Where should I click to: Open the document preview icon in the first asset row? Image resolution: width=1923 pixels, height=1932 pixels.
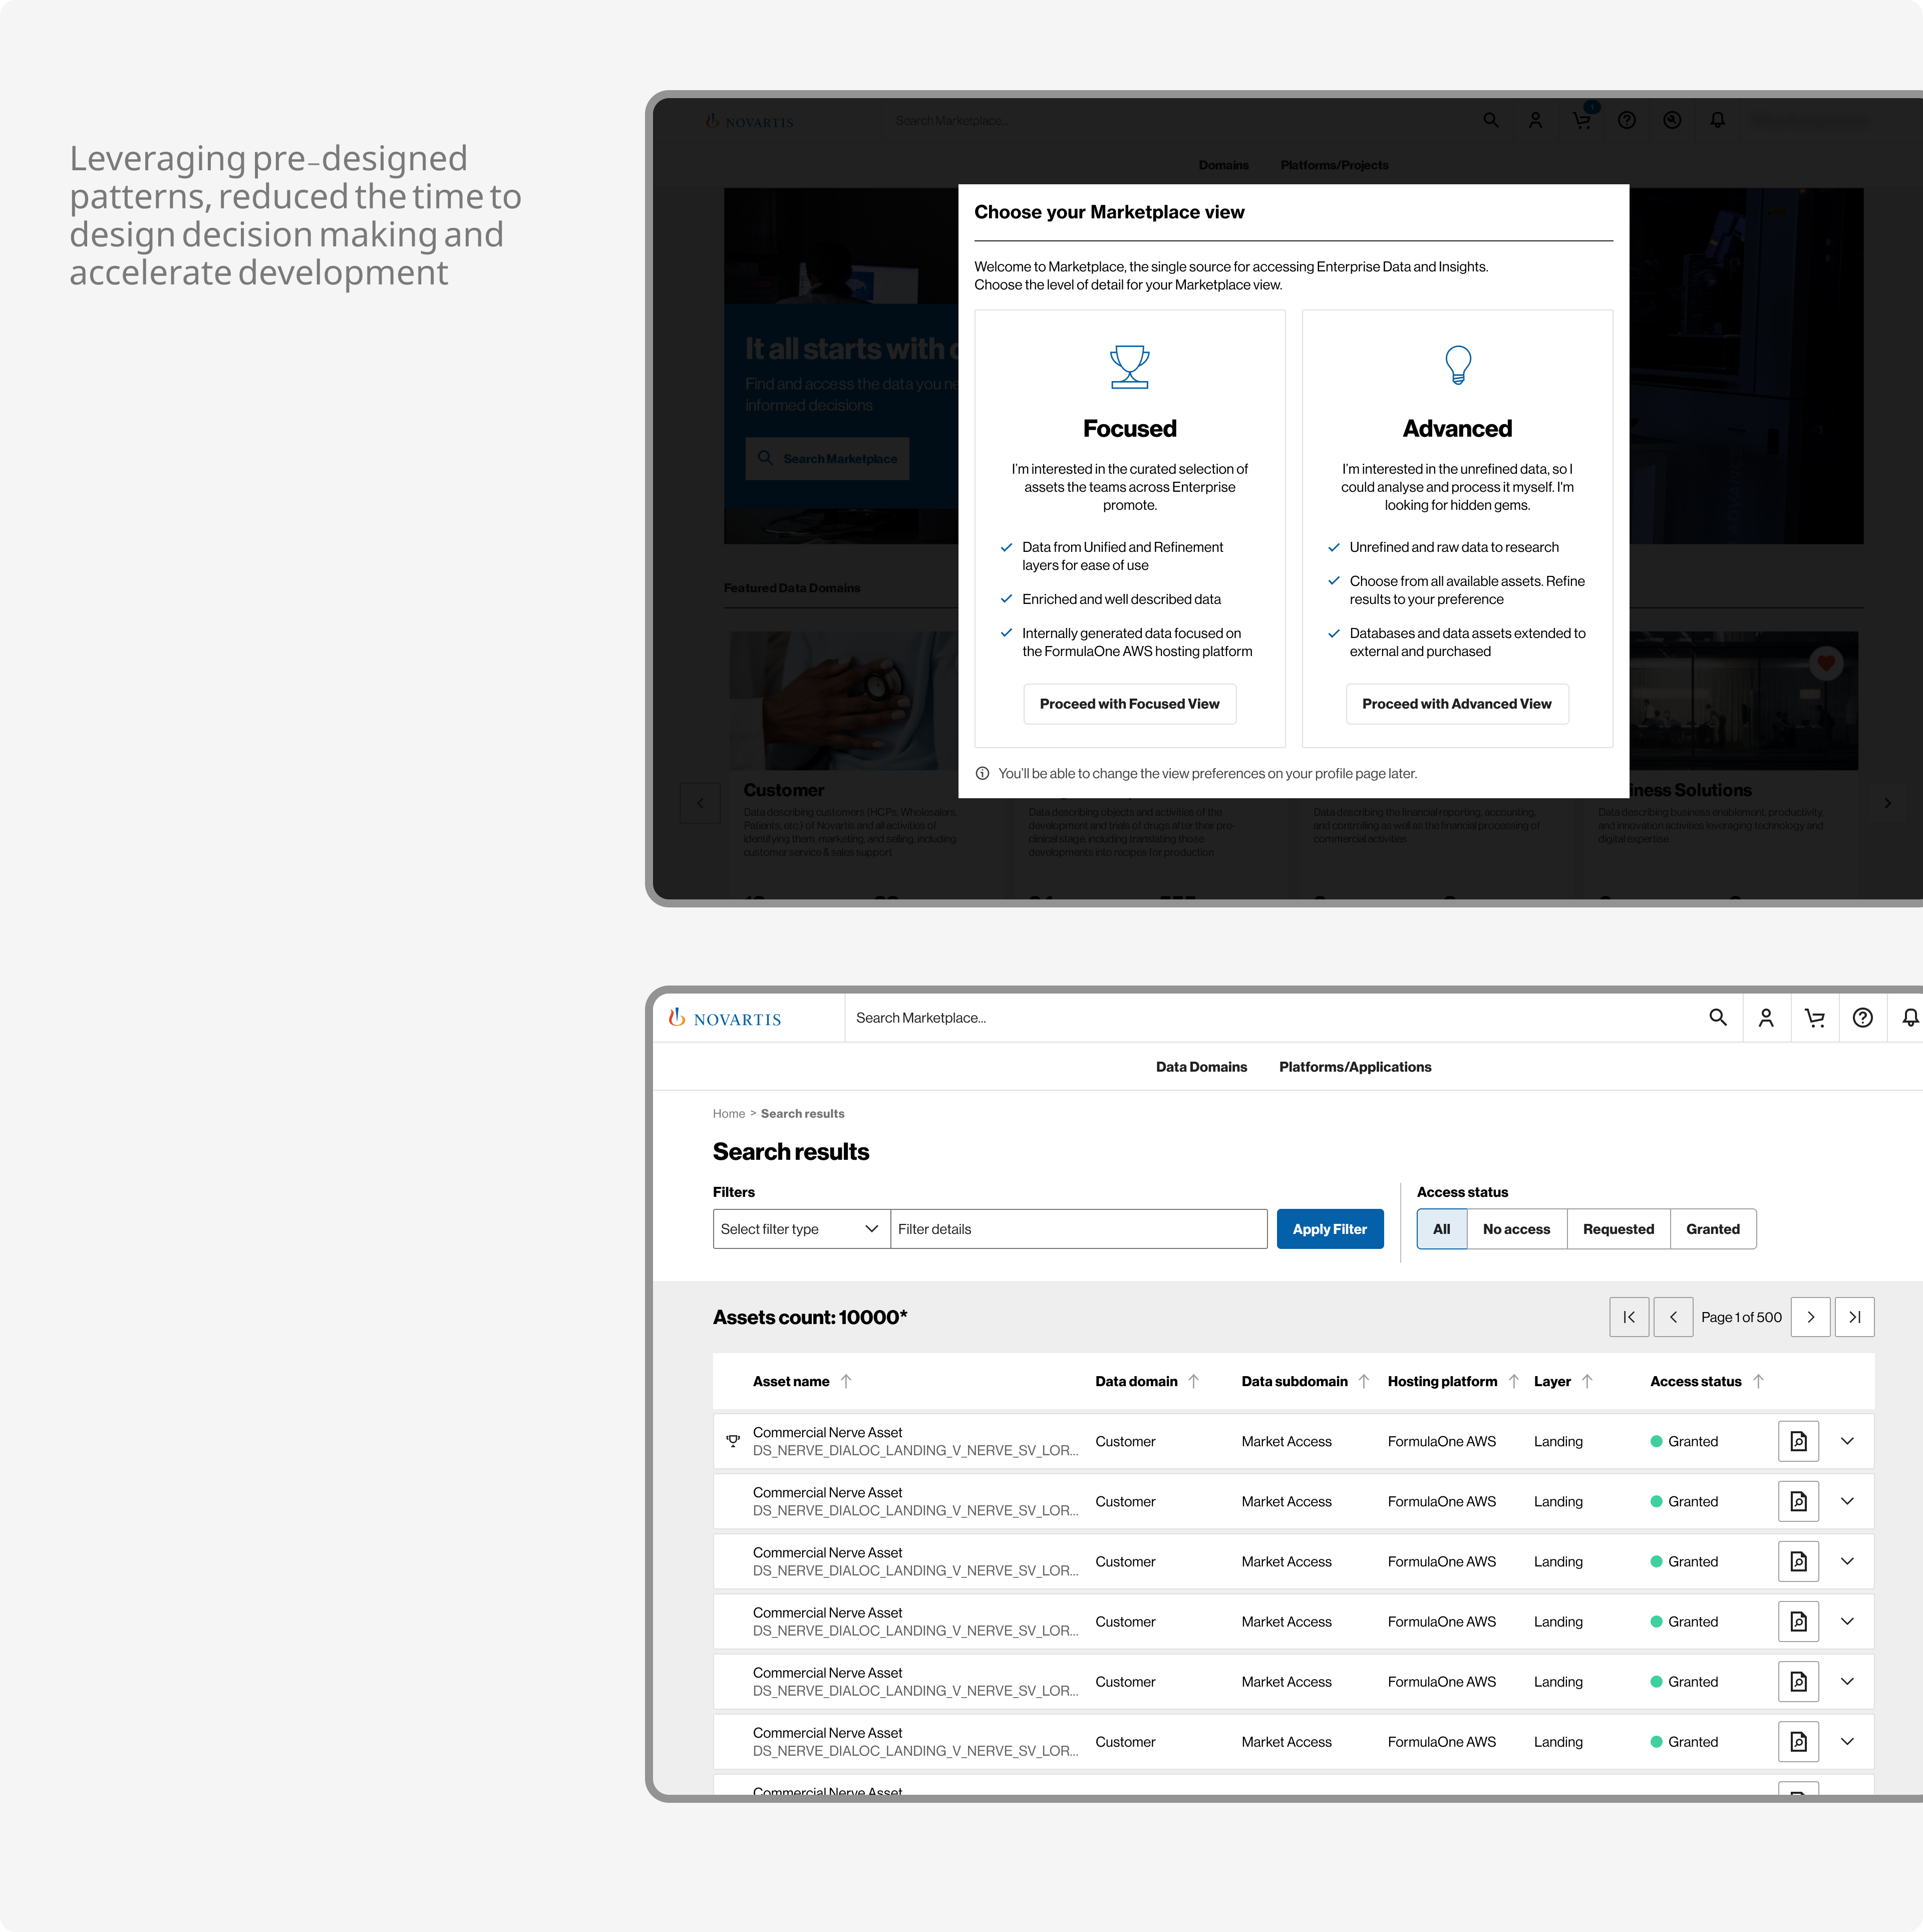1798,1441
